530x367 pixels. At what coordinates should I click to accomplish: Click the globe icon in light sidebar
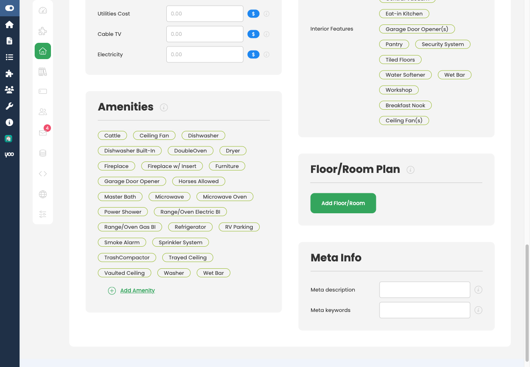pos(42,195)
